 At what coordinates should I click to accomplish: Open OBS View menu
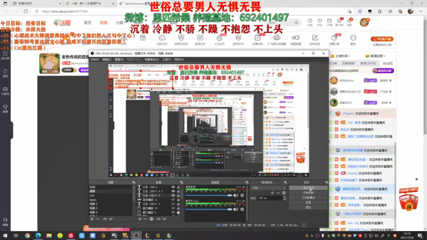[x=119, y=59]
